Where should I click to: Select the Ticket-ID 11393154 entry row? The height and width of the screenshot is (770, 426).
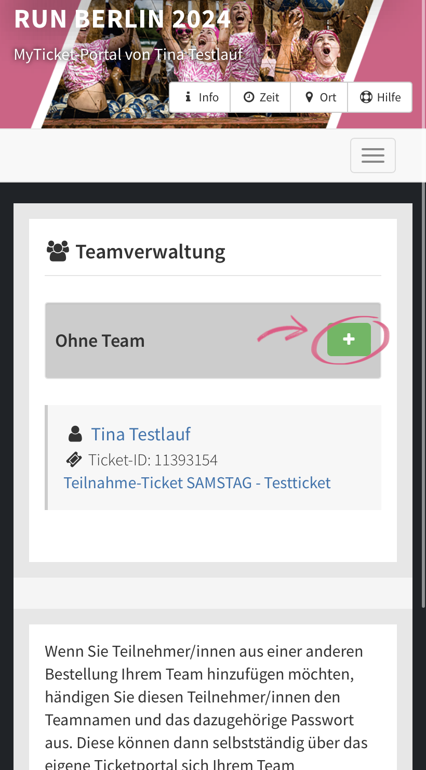(x=153, y=459)
